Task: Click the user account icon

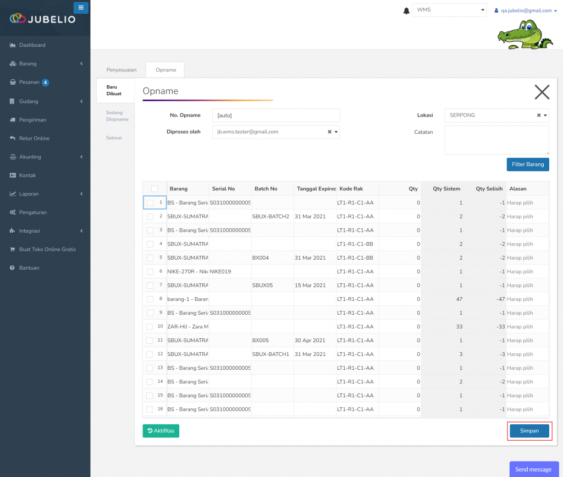Action: tap(496, 11)
